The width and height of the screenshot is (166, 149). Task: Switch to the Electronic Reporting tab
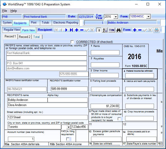pyautogui.click(x=66, y=23)
